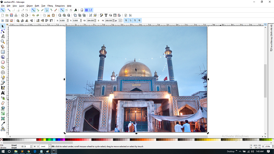Activate the Text tool in toolbox

tap(3, 93)
